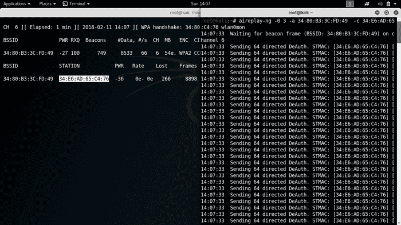Click the Beacons count 749

(101, 53)
